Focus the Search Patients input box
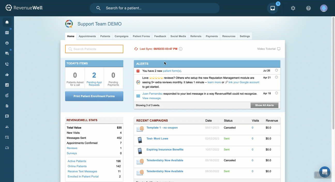This screenshot has width=335, height=182. 94,49
